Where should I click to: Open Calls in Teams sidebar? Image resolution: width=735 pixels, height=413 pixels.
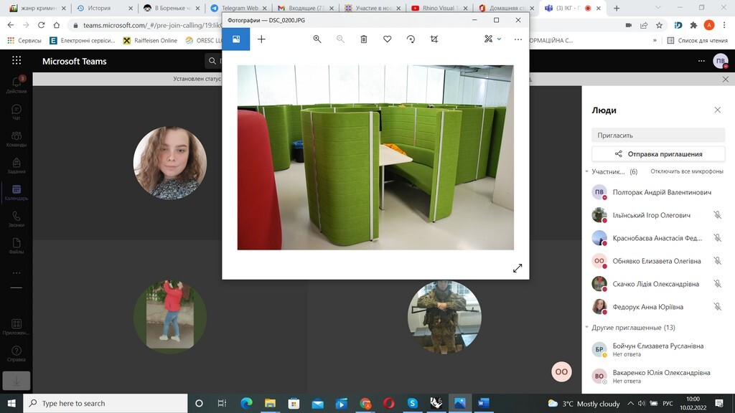pos(16,219)
